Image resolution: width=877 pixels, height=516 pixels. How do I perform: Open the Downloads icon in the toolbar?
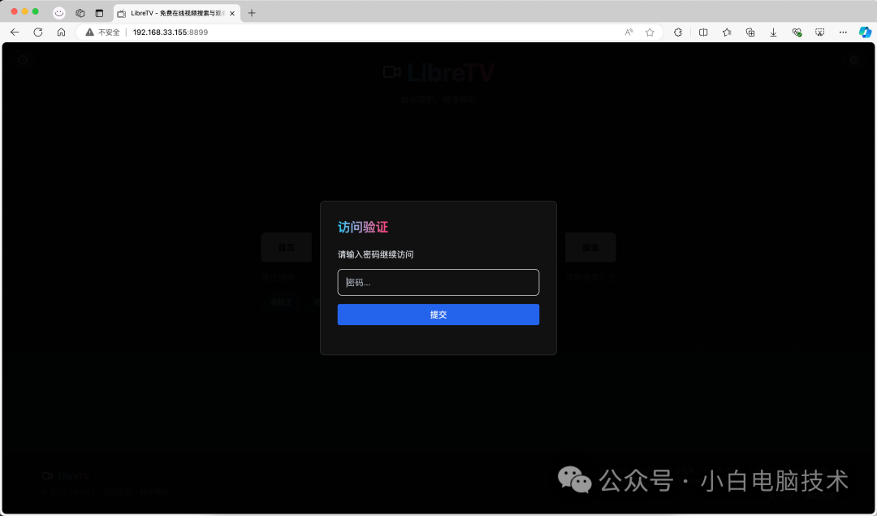click(x=773, y=32)
